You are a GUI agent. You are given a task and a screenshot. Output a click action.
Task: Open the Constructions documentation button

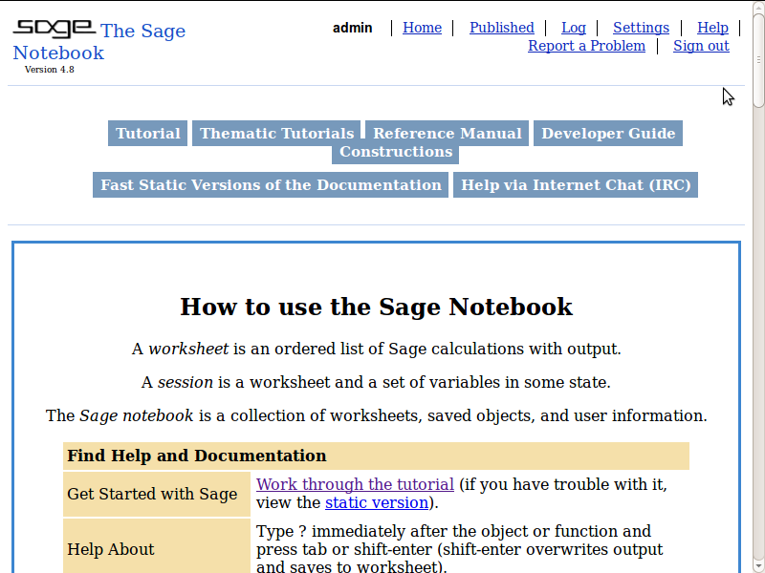(x=396, y=152)
